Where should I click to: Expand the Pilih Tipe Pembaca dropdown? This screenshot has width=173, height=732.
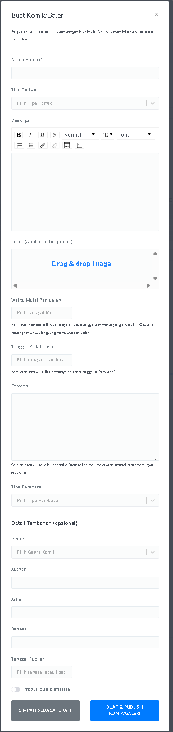tap(85, 500)
